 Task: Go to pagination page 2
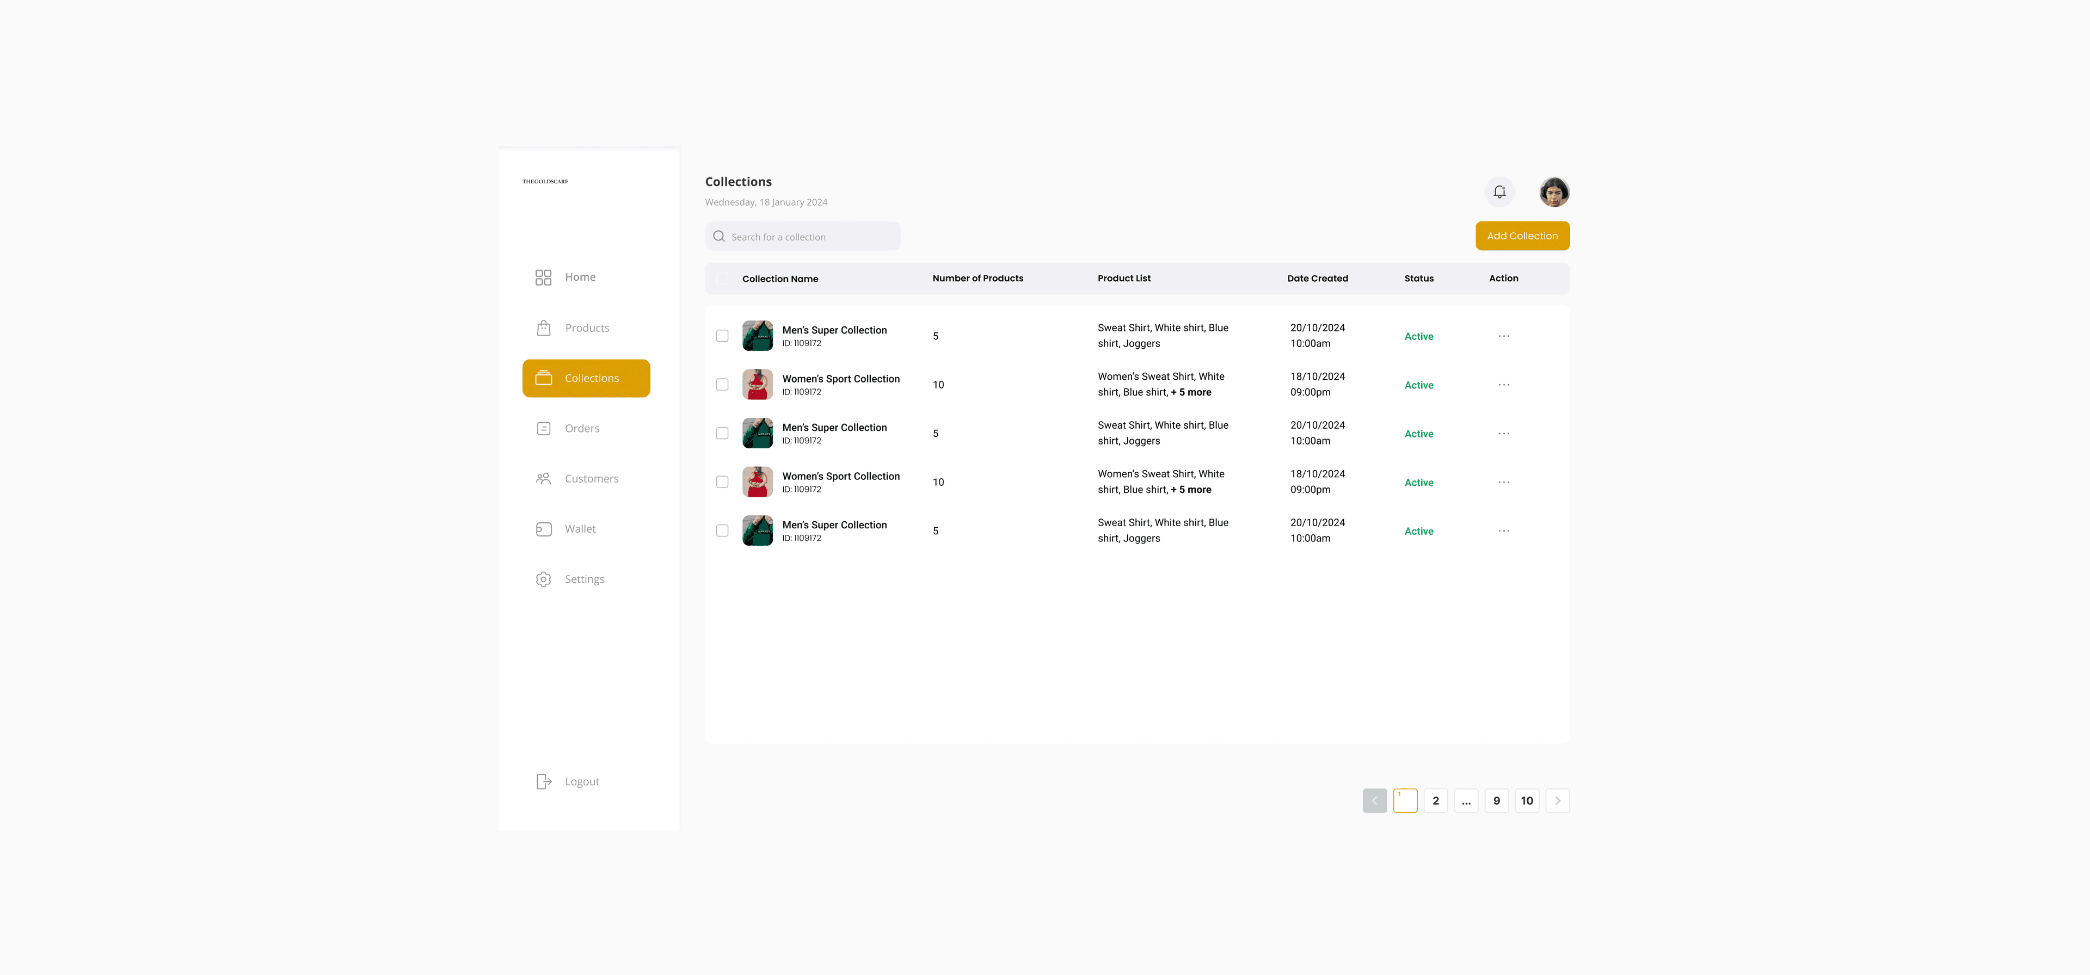pyautogui.click(x=1435, y=800)
